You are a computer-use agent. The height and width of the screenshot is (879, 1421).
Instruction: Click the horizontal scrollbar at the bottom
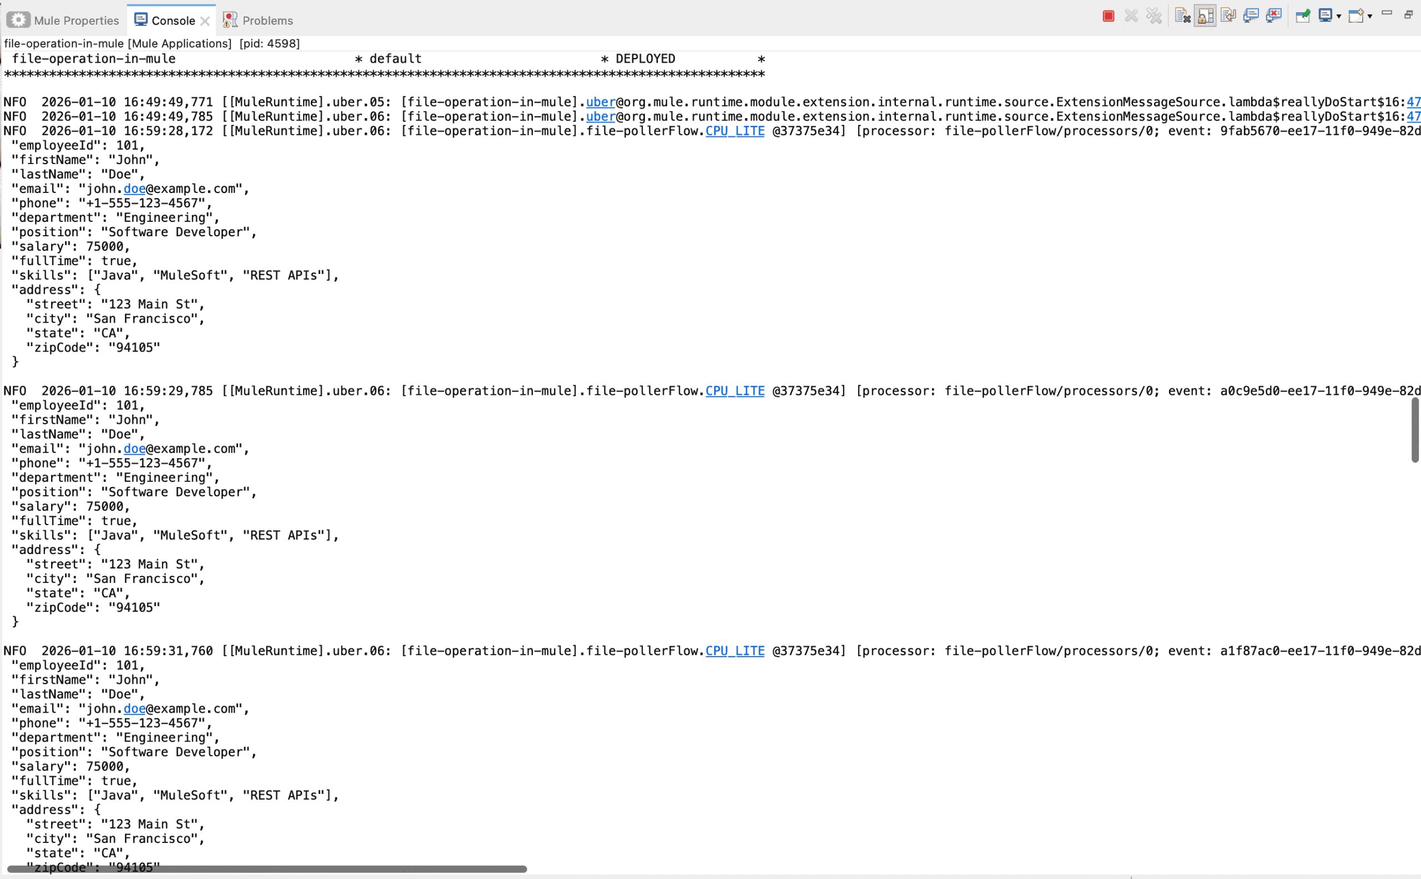[x=266, y=869]
